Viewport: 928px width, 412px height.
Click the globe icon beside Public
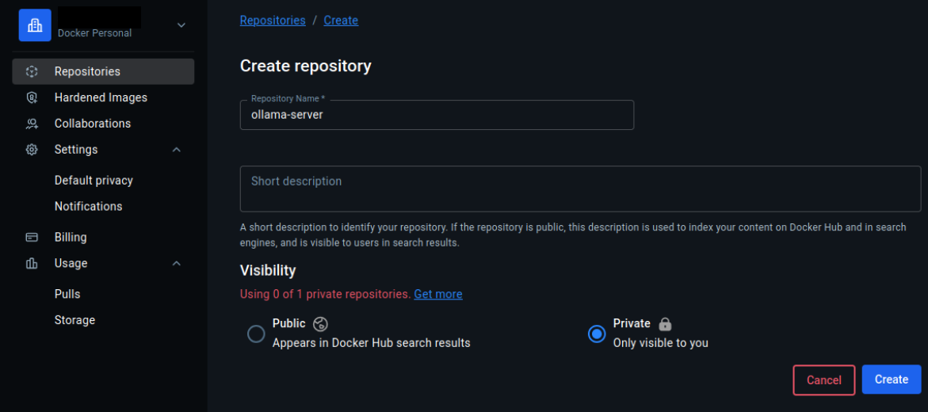click(321, 323)
